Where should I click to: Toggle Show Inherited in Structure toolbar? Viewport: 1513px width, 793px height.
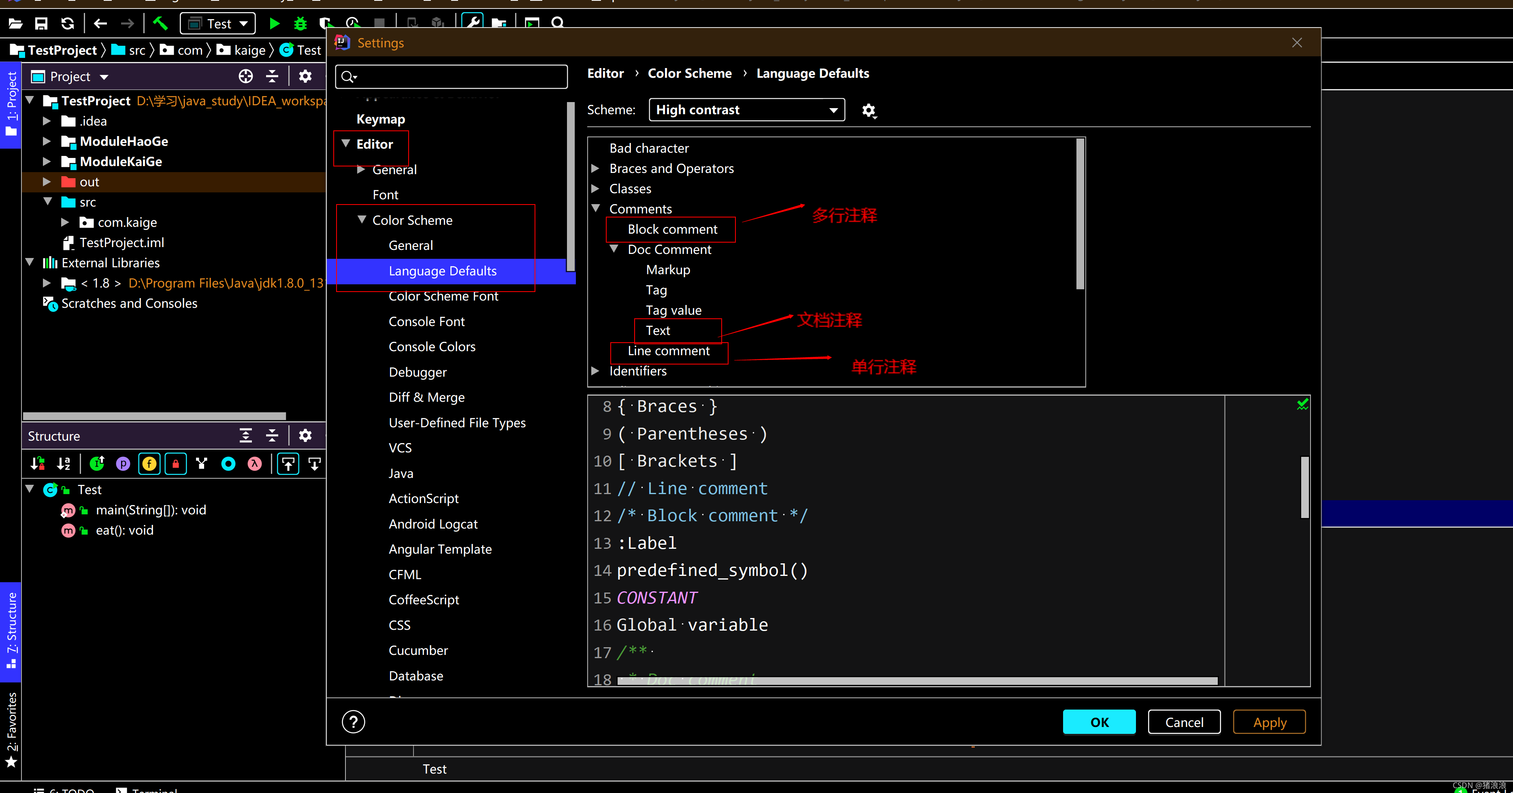click(97, 463)
